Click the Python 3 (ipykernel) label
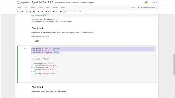Image resolution: width=175 pixels, height=98 pixels. tap(148, 7)
